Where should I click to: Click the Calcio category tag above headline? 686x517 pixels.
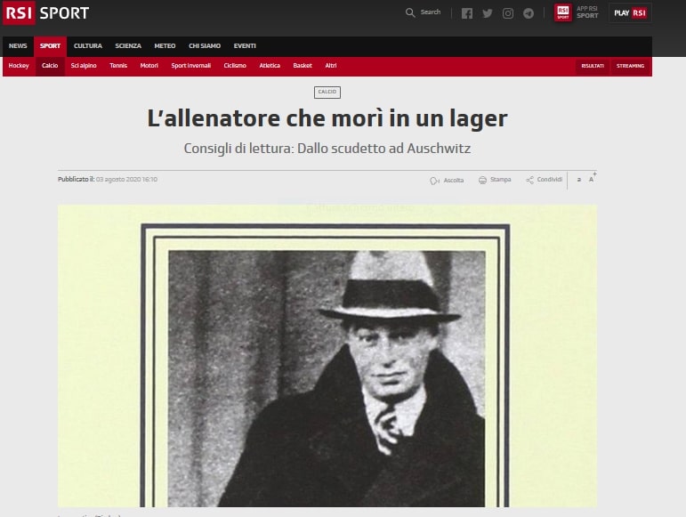pos(327,93)
